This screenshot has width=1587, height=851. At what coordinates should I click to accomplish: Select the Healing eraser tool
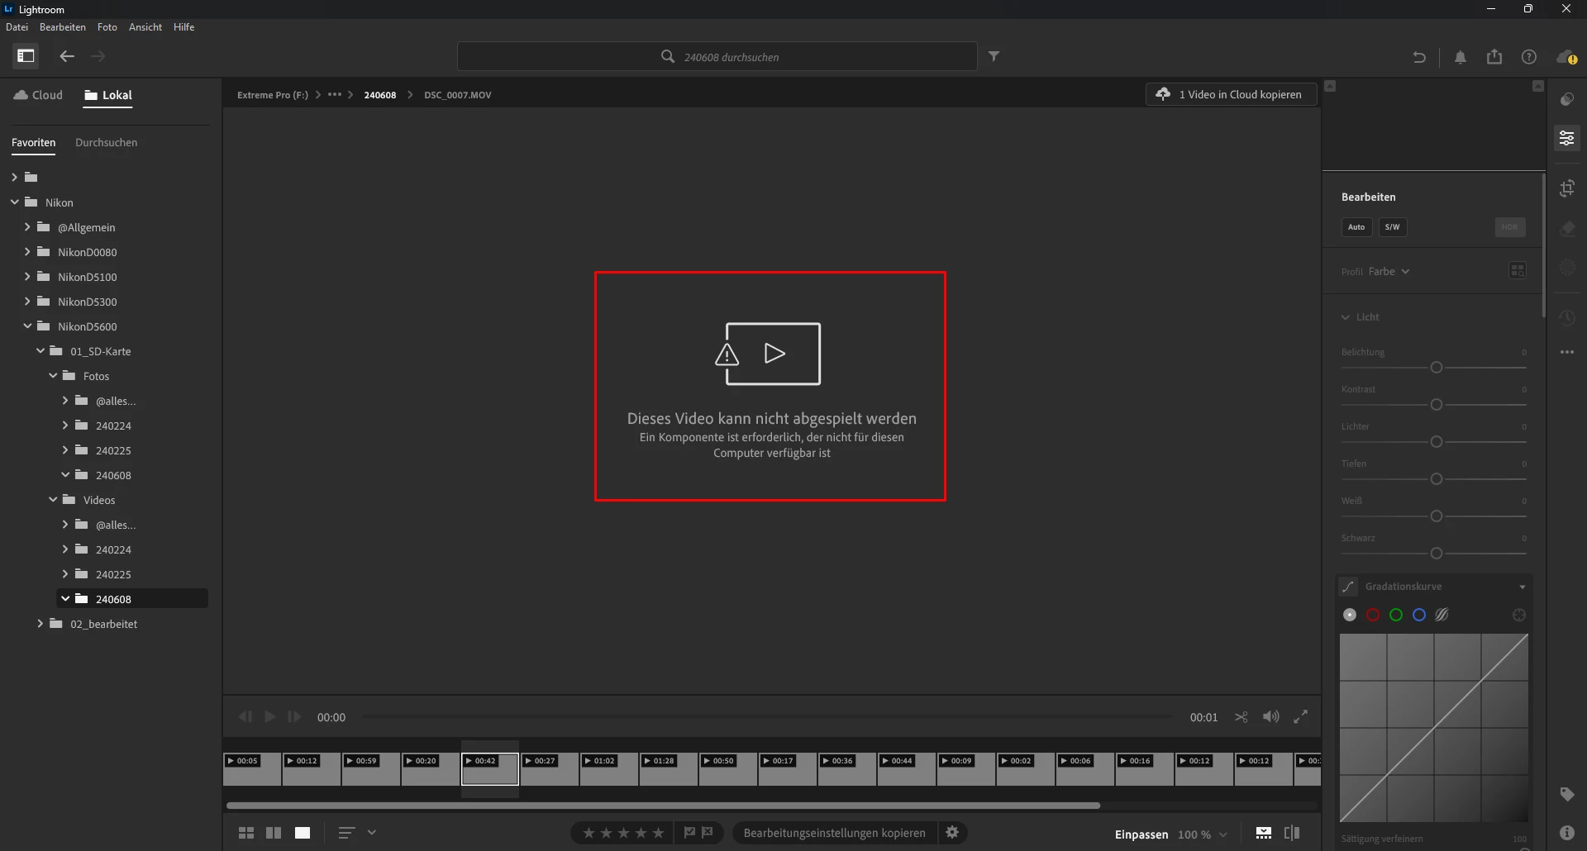pyautogui.click(x=1567, y=229)
